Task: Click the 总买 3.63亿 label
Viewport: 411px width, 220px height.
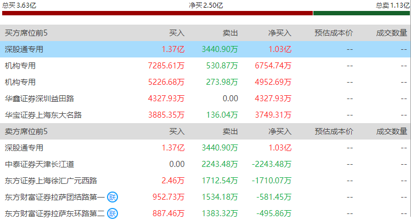Action: (19, 5)
